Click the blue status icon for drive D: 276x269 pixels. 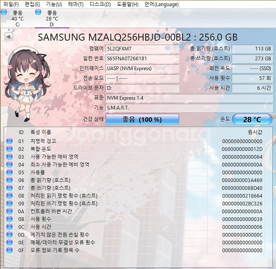[38, 12]
